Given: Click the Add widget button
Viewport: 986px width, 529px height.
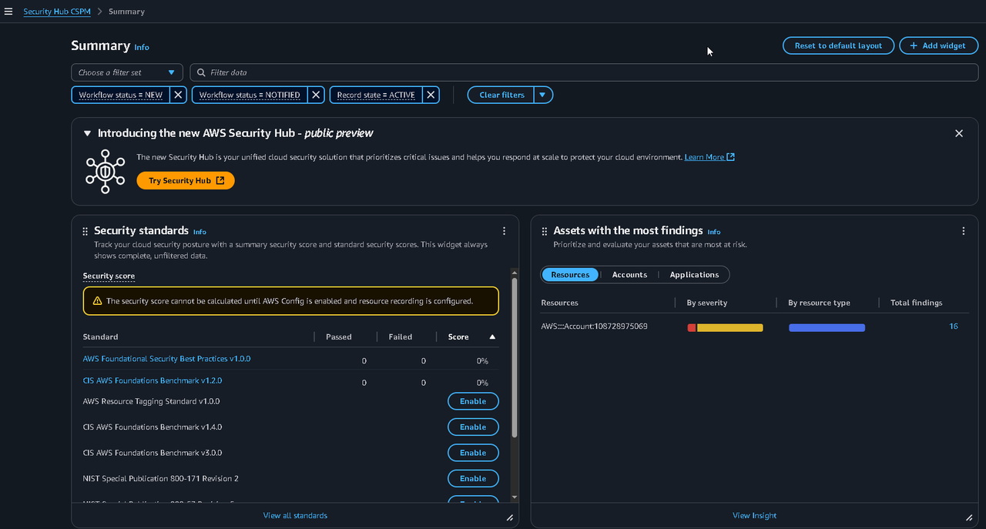Looking at the screenshot, I should click(x=938, y=45).
